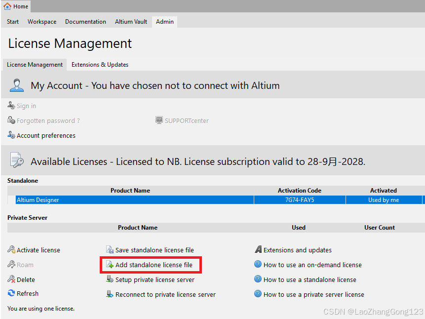Click the Setup private license server icon
Screen dimensions: 425x319
pos(110,279)
